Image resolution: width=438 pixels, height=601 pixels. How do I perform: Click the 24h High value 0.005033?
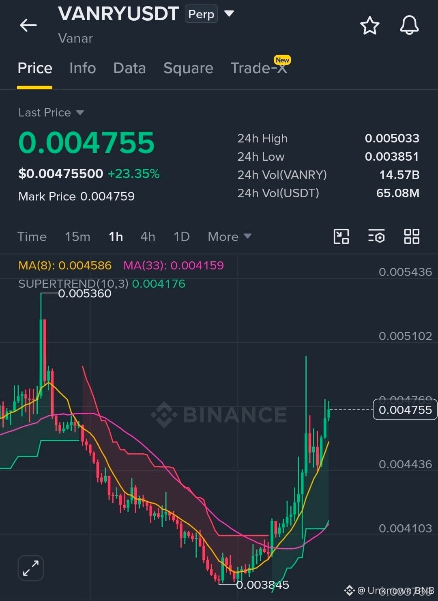coord(392,138)
